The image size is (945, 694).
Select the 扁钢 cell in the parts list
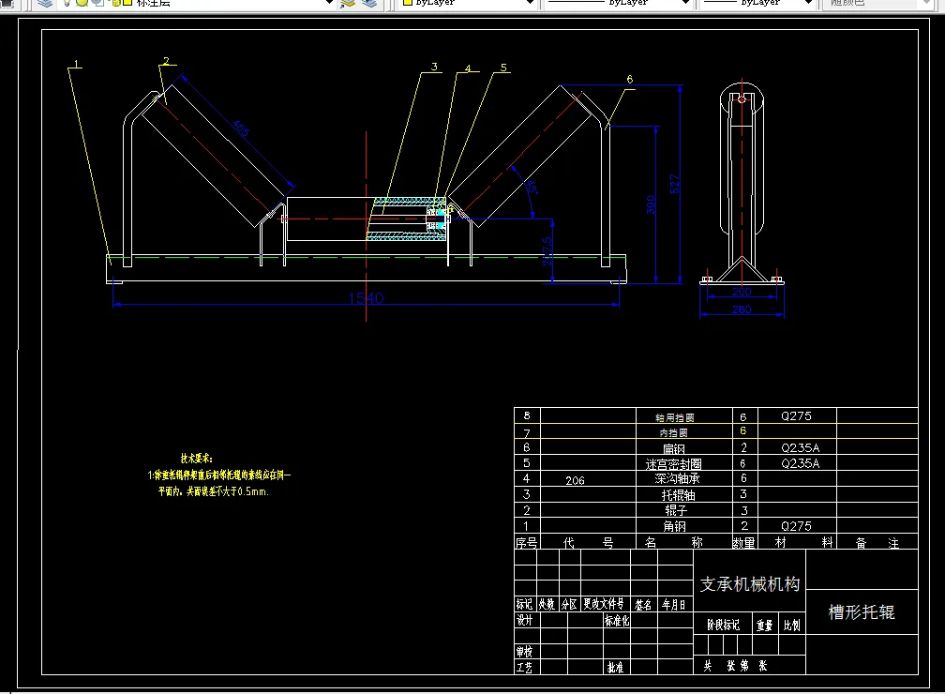pyautogui.click(x=674, y=448)
